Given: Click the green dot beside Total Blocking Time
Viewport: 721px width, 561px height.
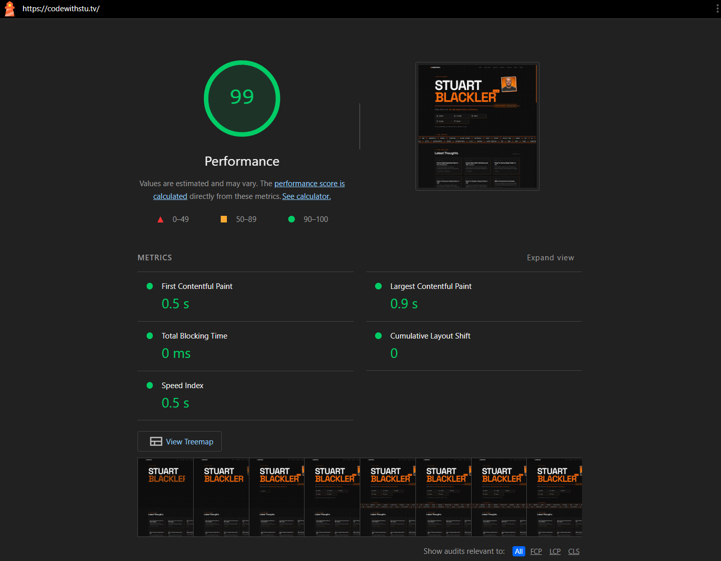Looking at the screenshot, I should coord(150,335).
